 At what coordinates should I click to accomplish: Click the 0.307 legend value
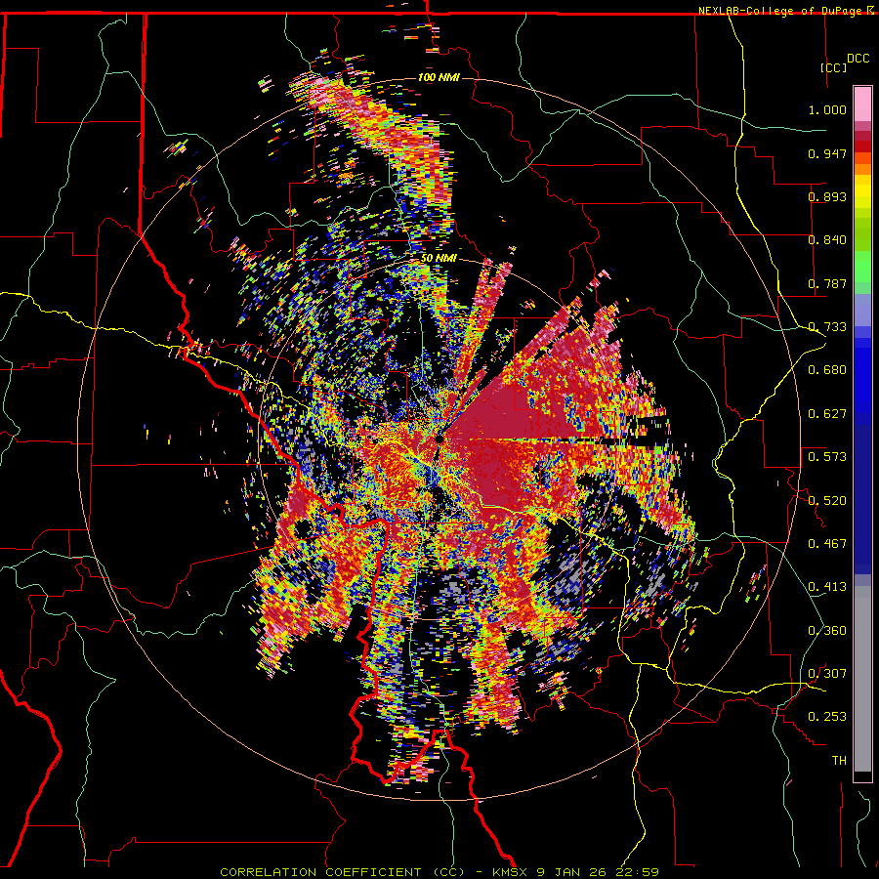click(x=827, y=673)
